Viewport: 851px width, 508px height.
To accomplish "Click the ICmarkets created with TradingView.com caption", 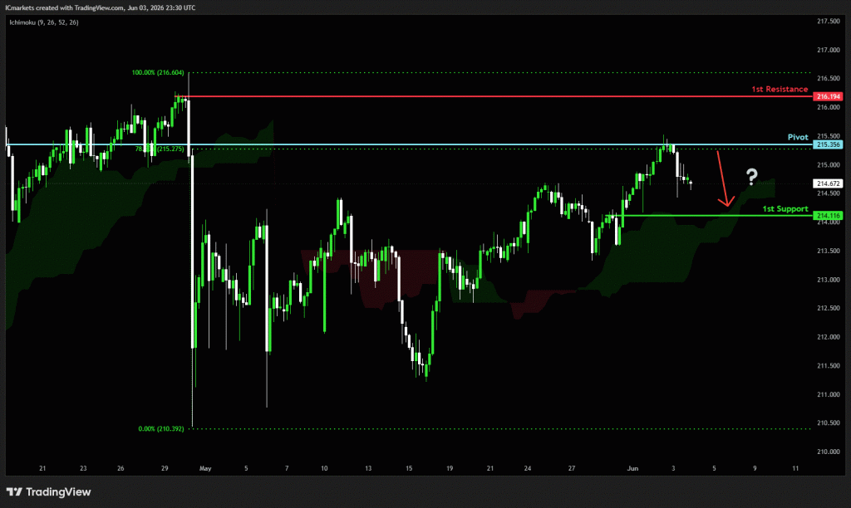I will (x=65, y=7).
